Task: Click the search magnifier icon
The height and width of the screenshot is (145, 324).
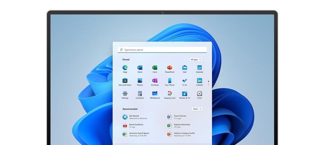Action: click(121, 50)
